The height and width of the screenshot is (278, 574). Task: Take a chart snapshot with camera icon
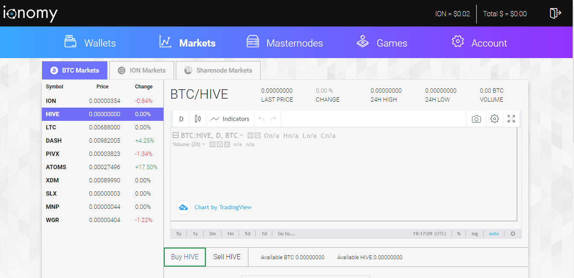(476, 119)
